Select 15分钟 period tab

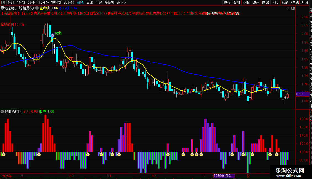pos(44,2)
